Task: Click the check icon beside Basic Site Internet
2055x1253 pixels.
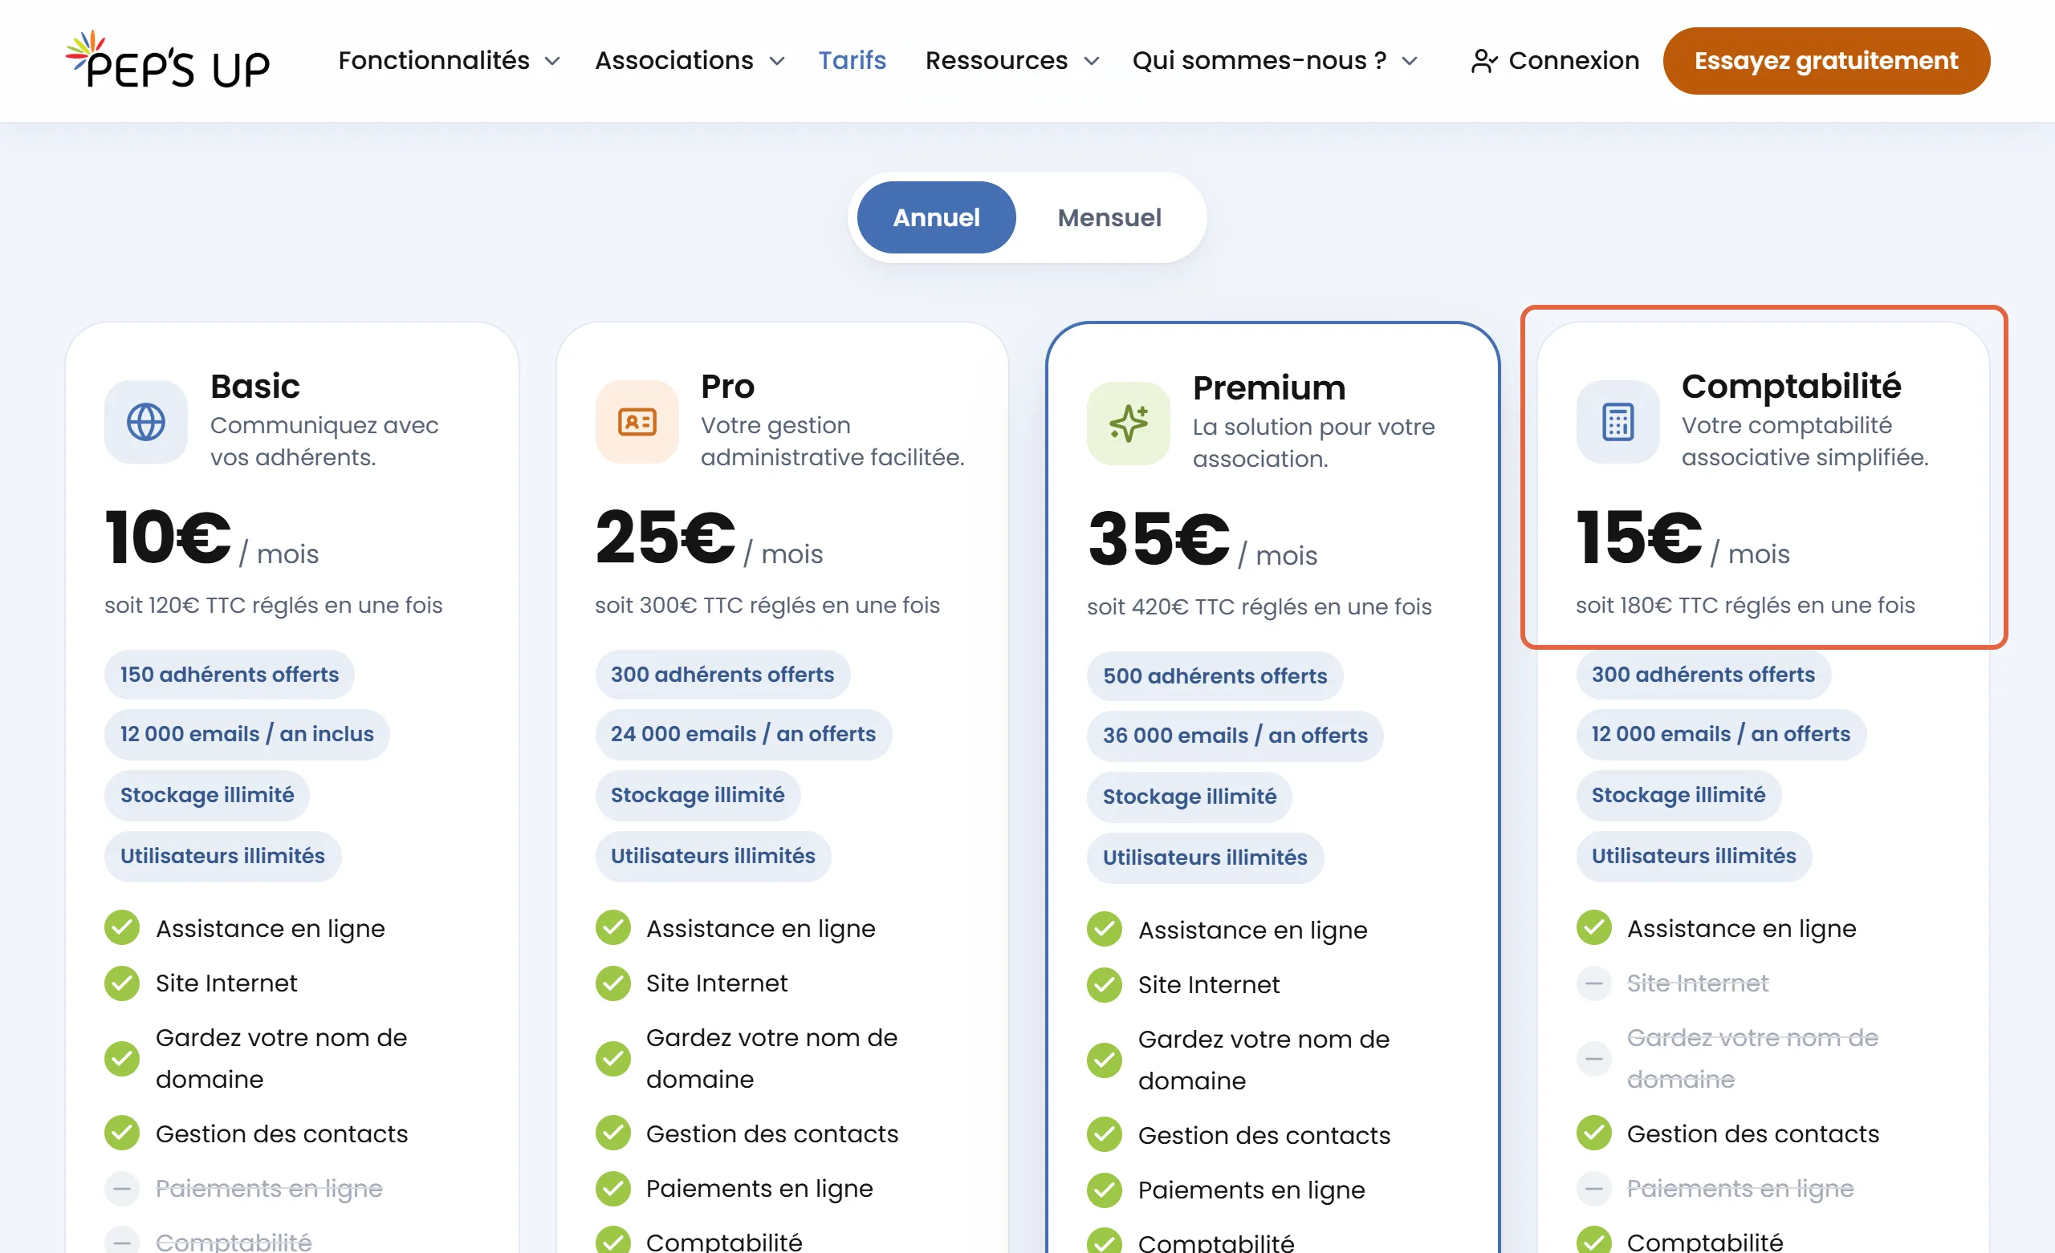Action: coord(122,983)
